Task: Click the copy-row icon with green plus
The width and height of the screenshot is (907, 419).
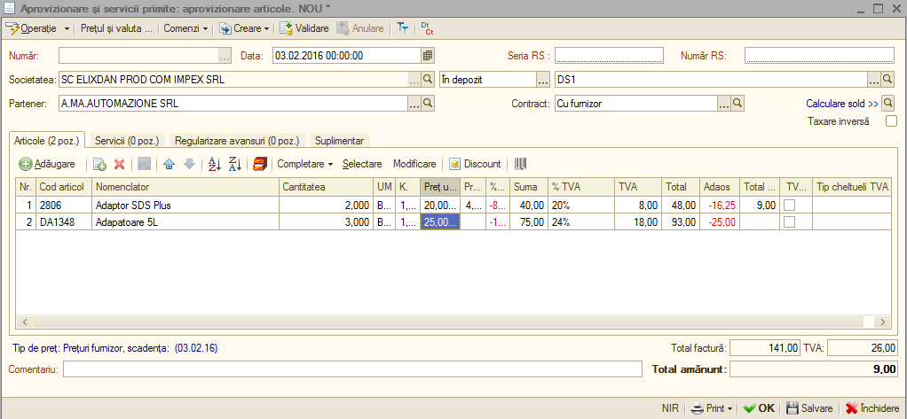Action: [x=99, y=165]
